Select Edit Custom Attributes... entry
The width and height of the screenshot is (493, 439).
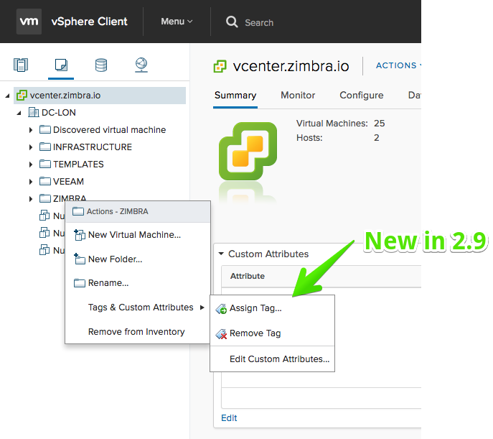click(272, 359)
